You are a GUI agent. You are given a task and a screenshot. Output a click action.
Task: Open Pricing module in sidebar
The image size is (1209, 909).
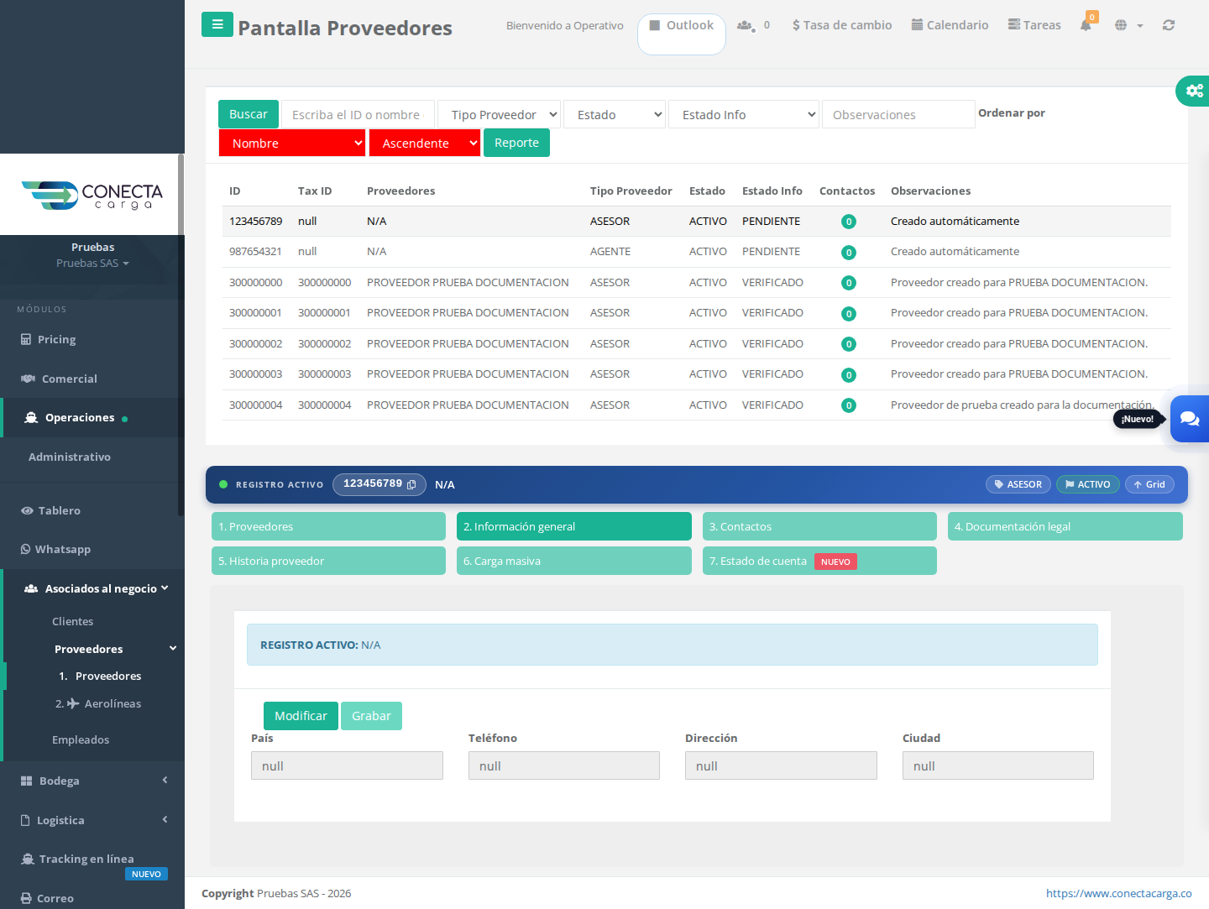coord(48,339)
